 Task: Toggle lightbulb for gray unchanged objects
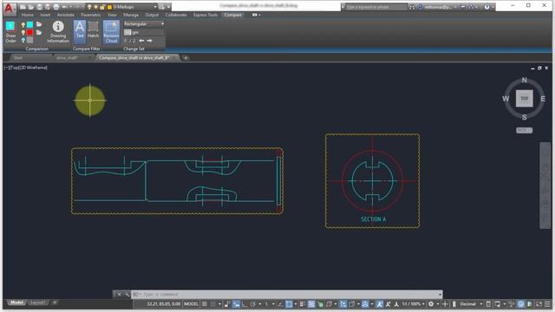[x=23, y=41]
